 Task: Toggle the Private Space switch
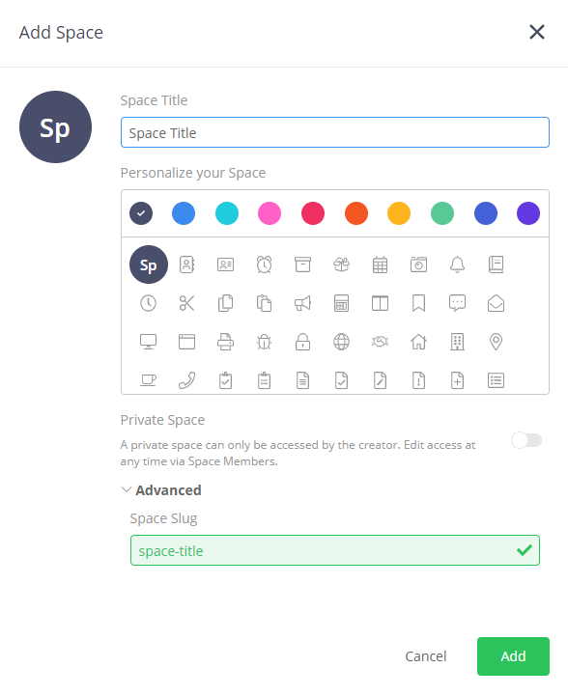[526, 440]
